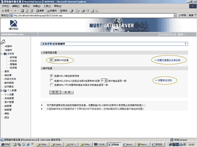Screen dimensions: 197x147
Task: Enable the MAIL FROM address check checkbox
Action: tap(52, 85)
